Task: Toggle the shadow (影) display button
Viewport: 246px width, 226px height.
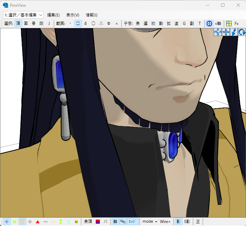Action: (x=178, y=222)
